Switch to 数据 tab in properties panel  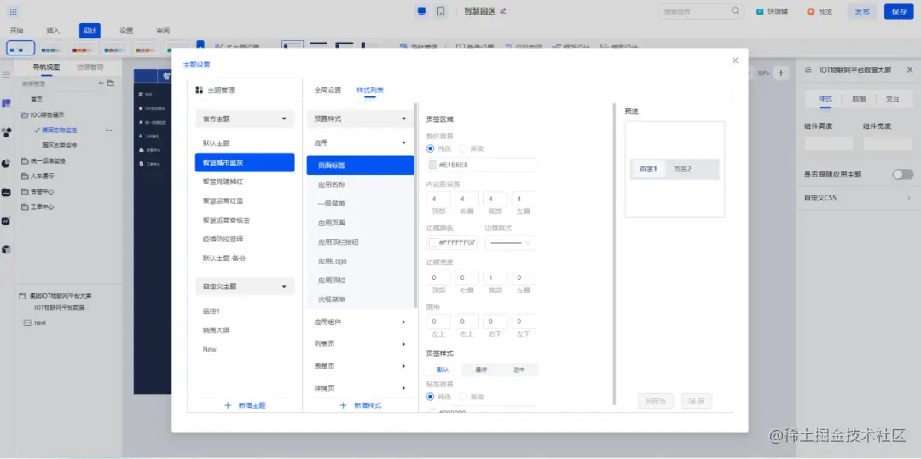(x=859, y=99)
